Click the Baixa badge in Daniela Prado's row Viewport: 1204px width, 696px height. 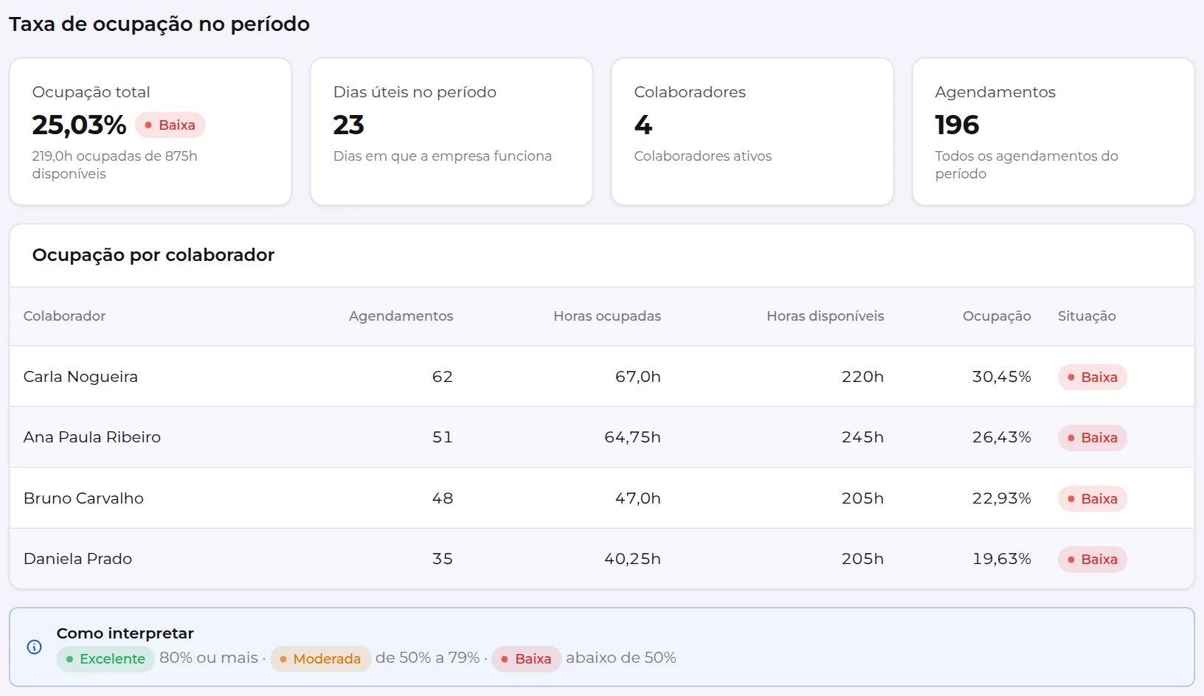1093,560
